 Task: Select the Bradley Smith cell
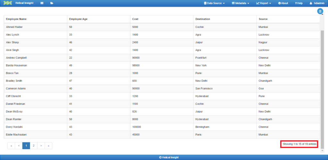pyautogui.click(x=36, y=81)
